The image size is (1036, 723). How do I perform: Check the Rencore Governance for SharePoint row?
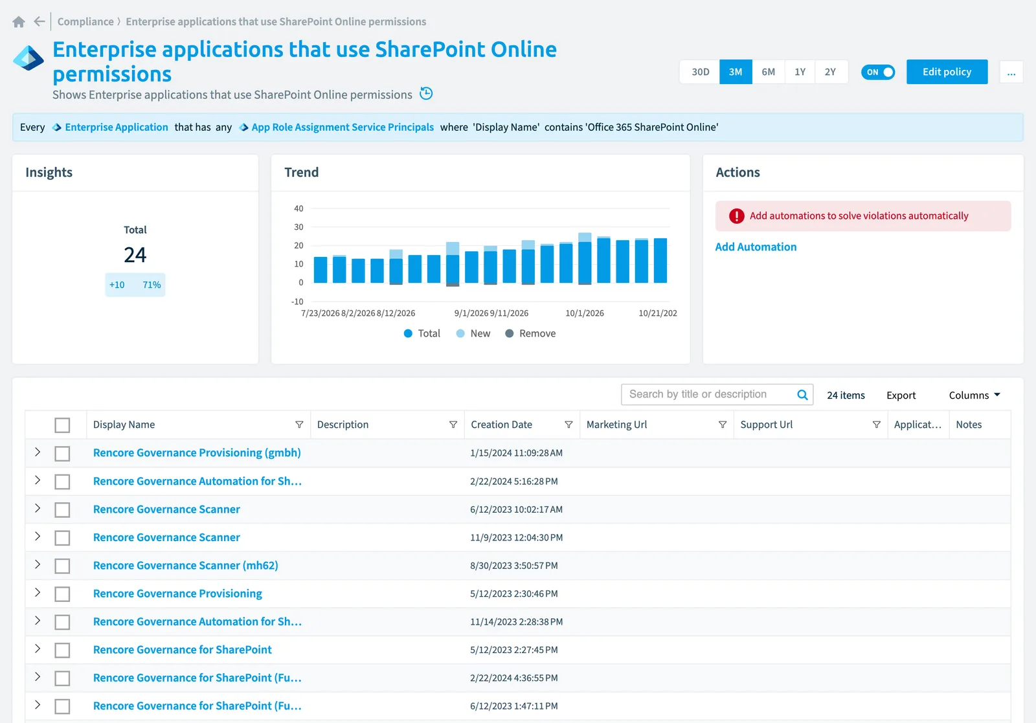coord(62,651)
